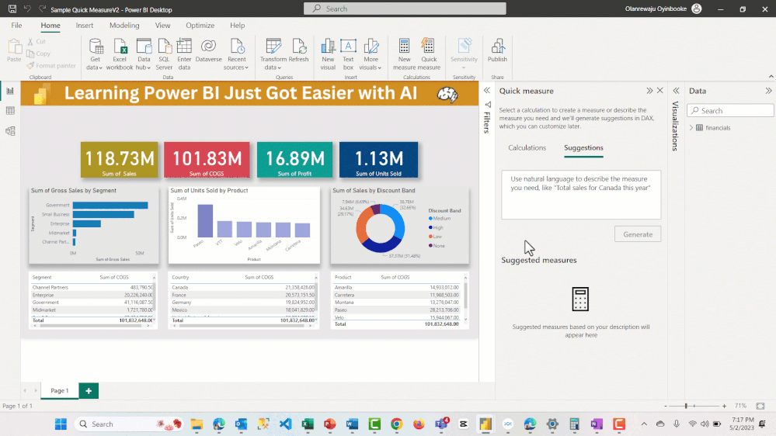This screenshot has height=436, width=776.
Task: Collapse the ribbon
Action: tap(771, 76)
